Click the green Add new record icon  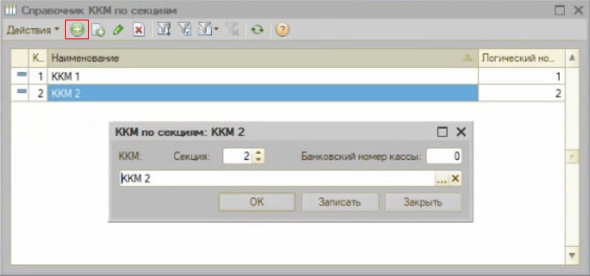pyautogui.click(x=77, y=30)
